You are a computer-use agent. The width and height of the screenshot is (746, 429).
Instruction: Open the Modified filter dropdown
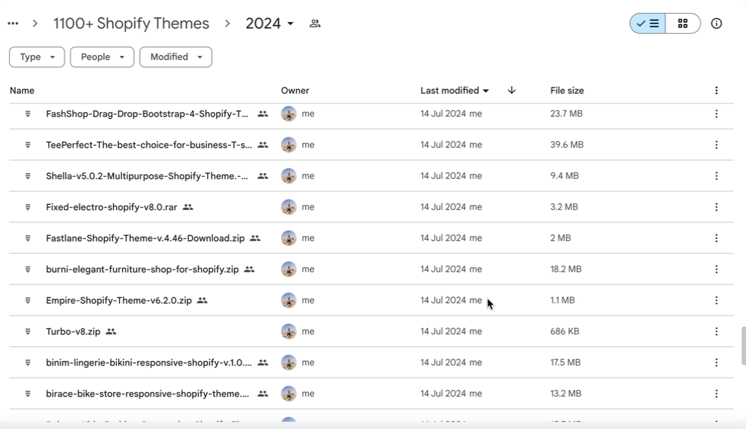coord(175,57)
